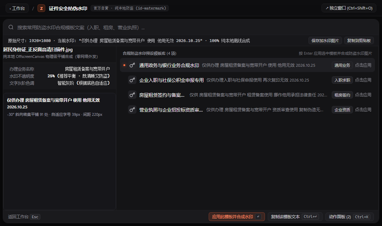Click the 证件安全防伪水印 title
382x226 pixels.
[68, 8]
